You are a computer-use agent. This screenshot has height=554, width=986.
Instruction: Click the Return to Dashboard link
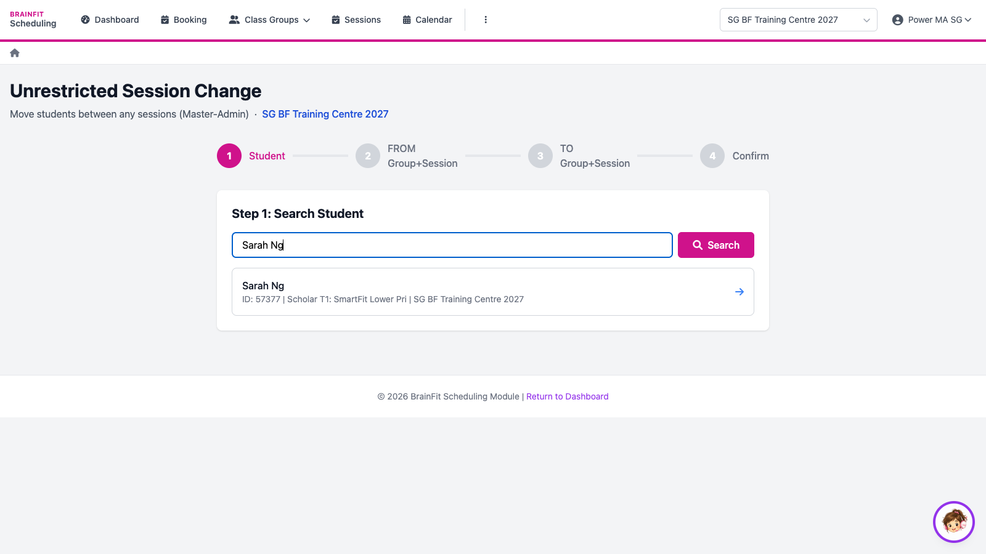568,396
